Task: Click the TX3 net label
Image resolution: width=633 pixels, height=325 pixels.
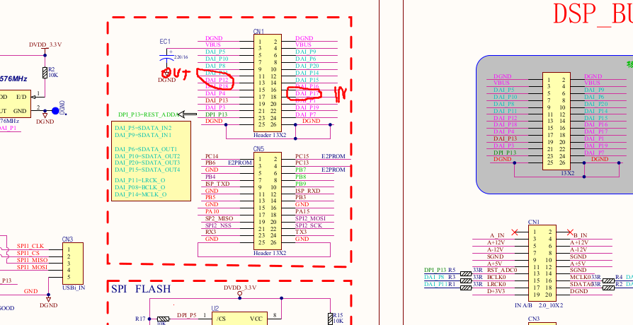Action: (301, 232)
